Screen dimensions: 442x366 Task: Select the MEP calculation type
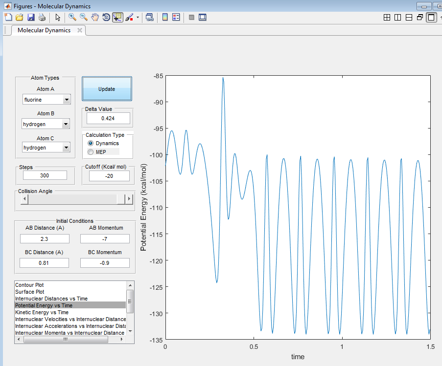tap(91, 152)
